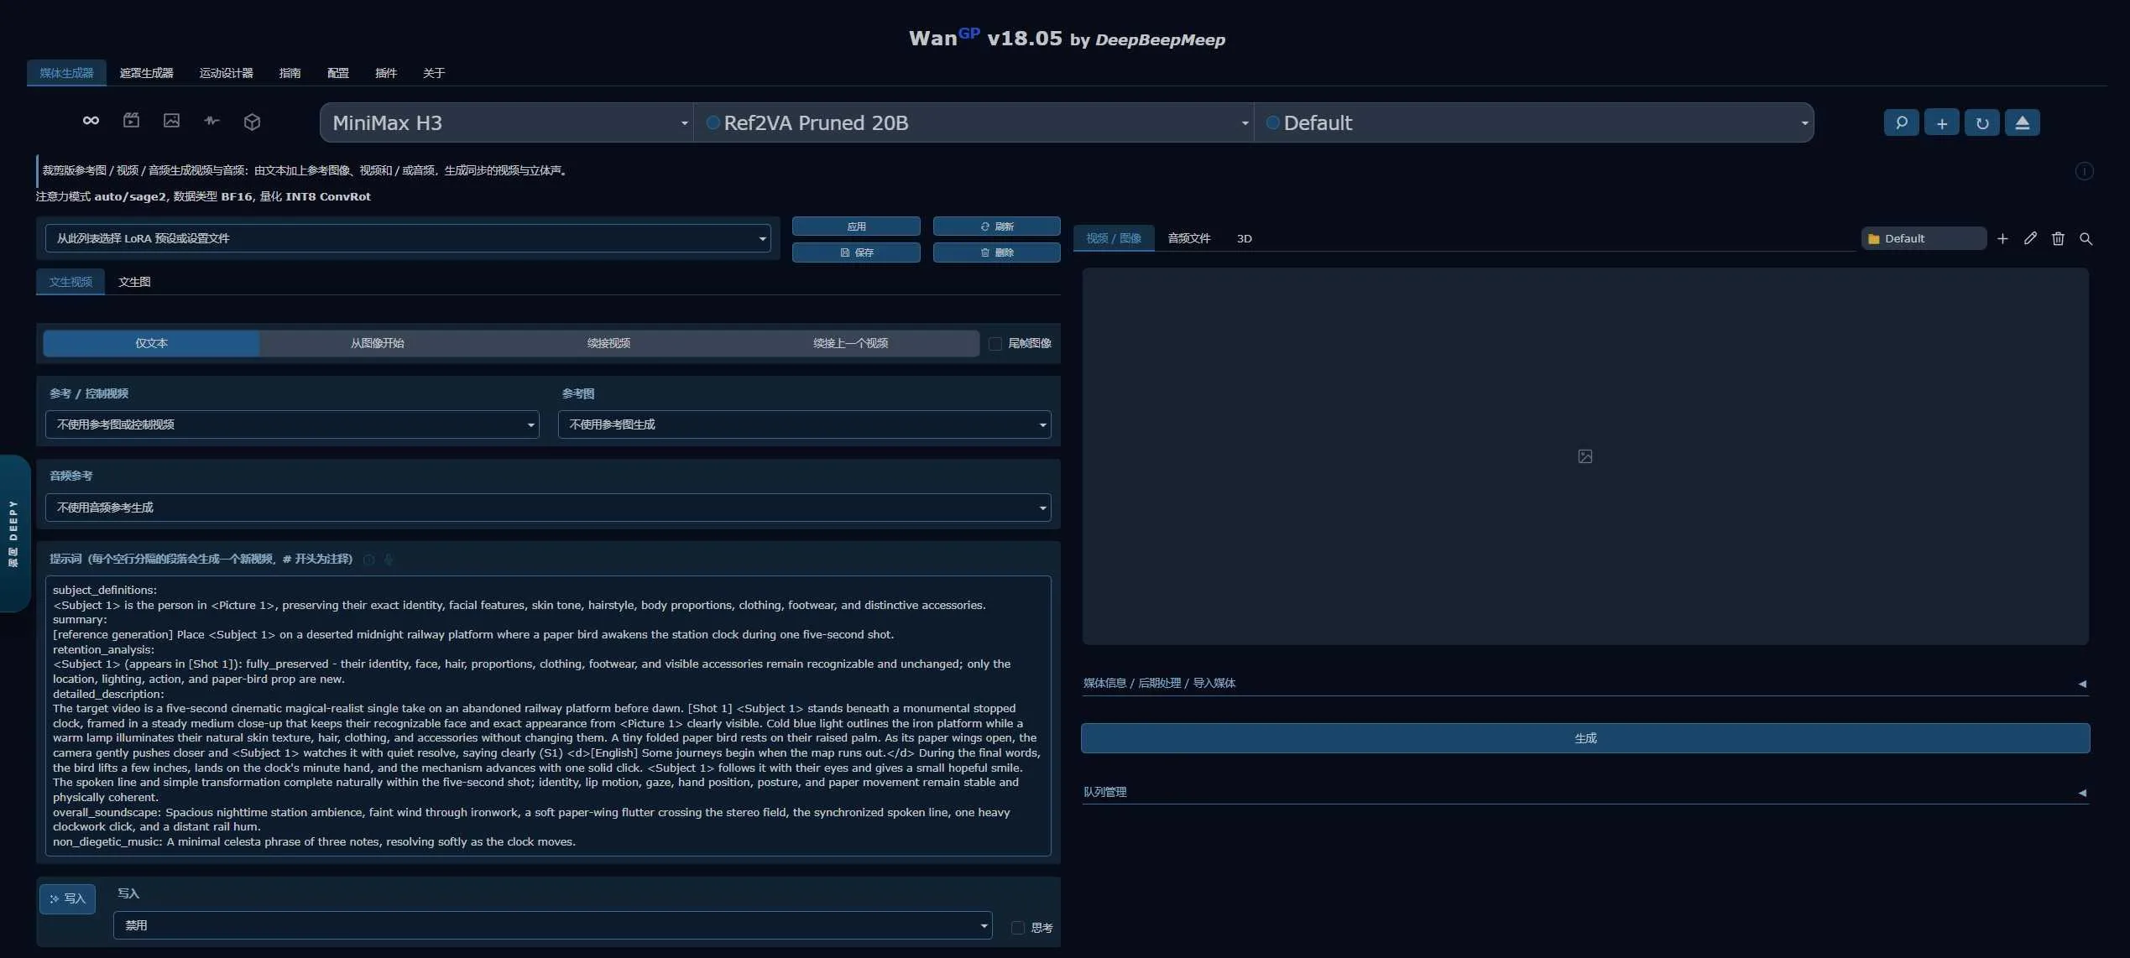This screenshot has width=2130, height=958.
Task: Open the 音频参考 dropdown
Action: coord(548,508)
